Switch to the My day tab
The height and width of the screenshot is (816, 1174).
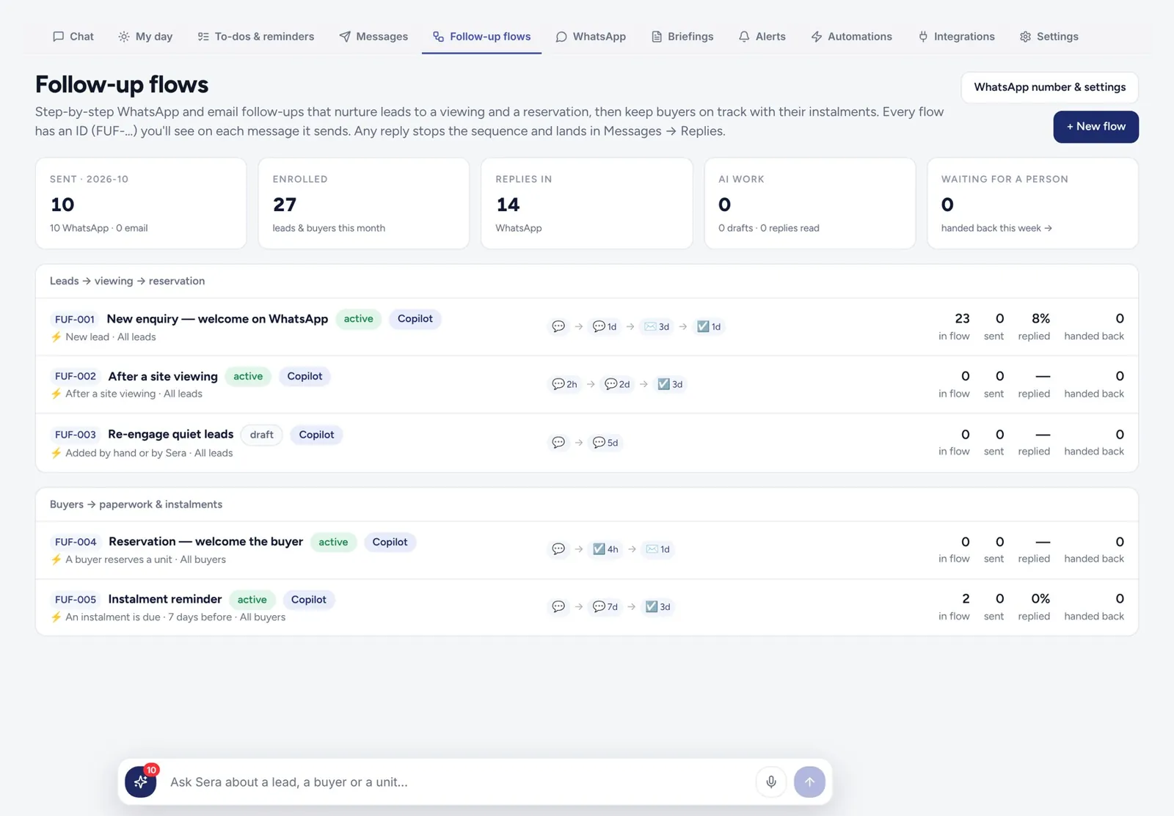[x=145, y=37]
